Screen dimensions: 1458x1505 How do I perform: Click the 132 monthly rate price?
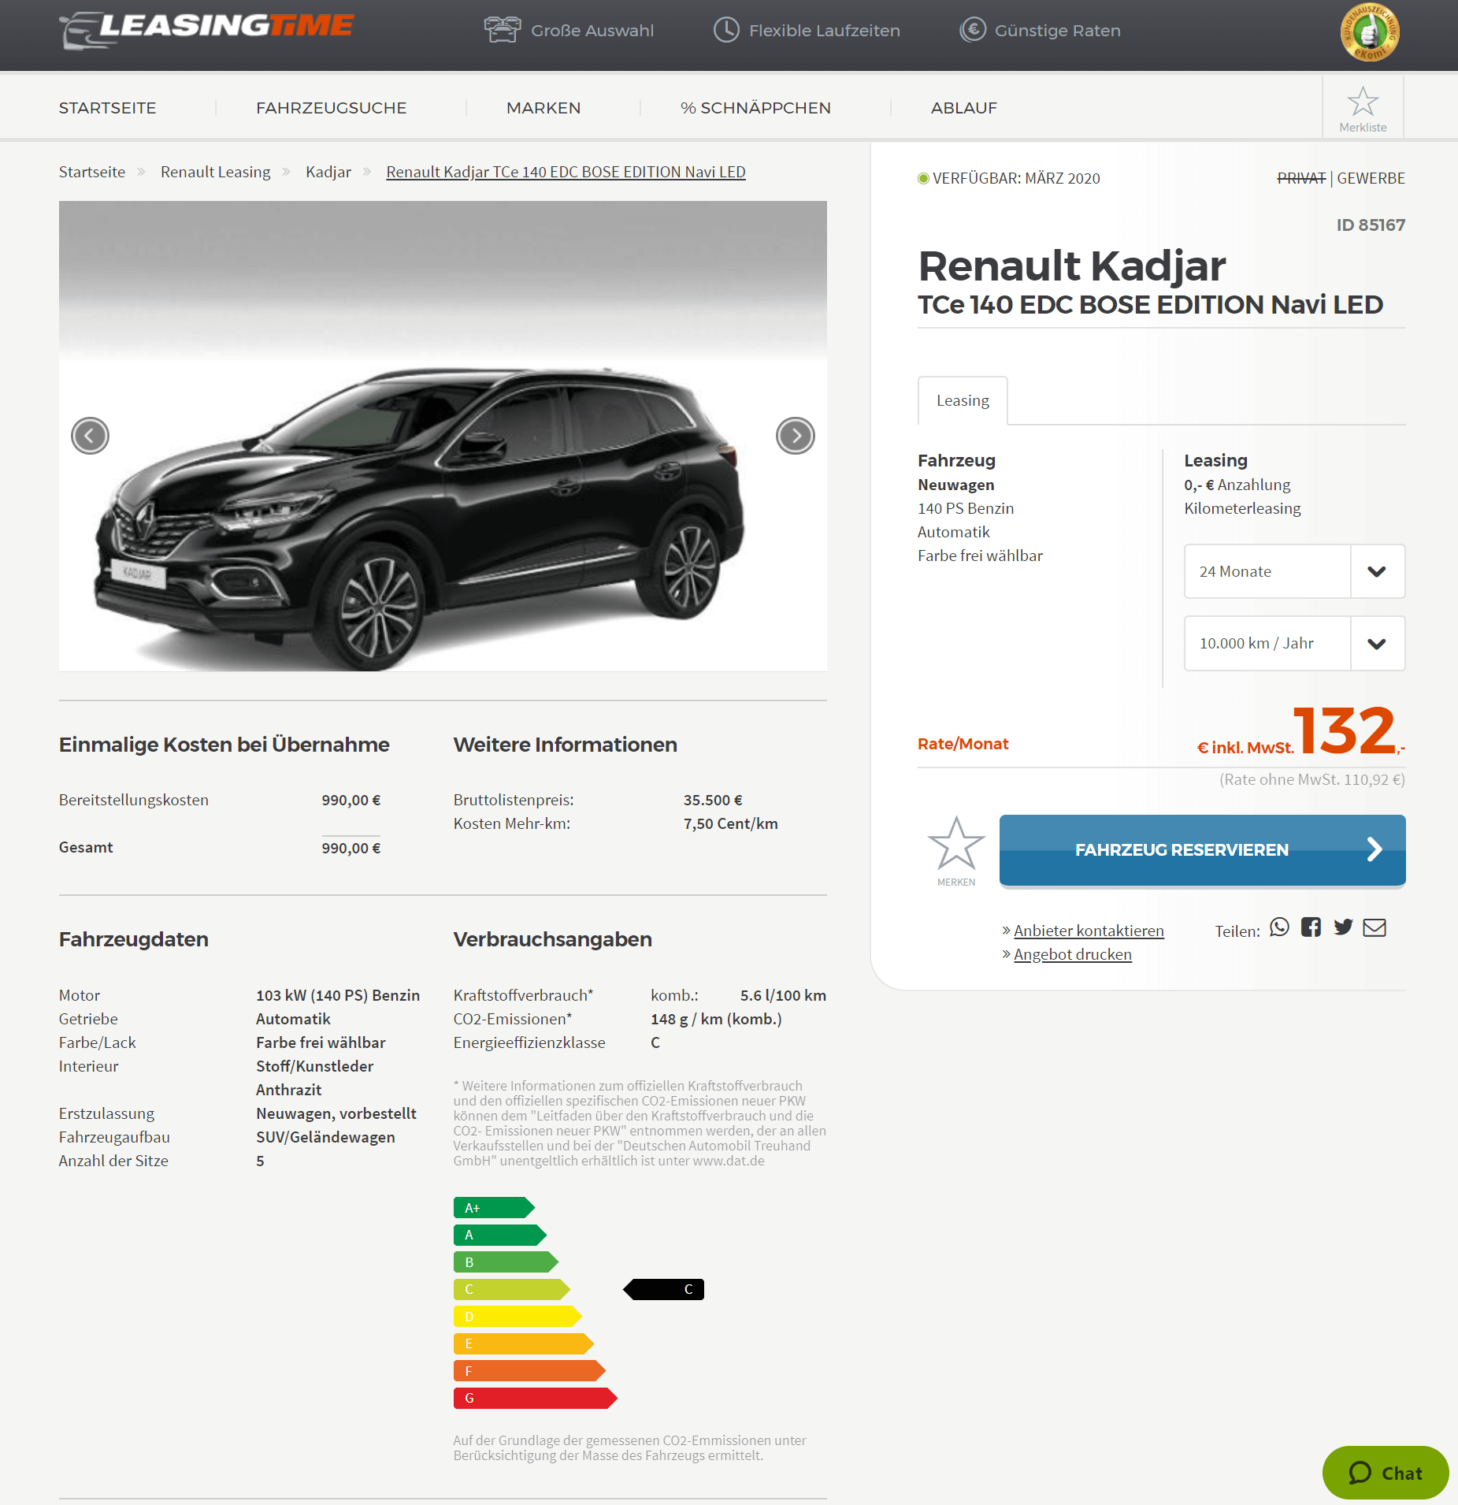[1345, 730]
